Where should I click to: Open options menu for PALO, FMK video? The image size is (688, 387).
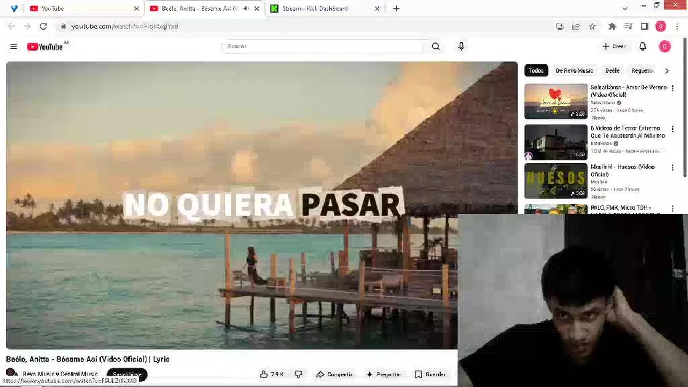(x=672, y=209)
